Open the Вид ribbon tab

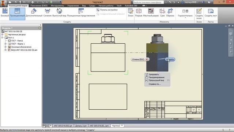point(84,6)
